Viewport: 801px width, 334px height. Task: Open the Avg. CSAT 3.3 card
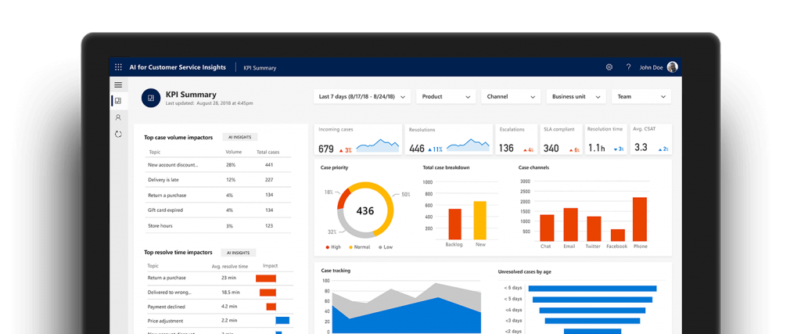651,139
